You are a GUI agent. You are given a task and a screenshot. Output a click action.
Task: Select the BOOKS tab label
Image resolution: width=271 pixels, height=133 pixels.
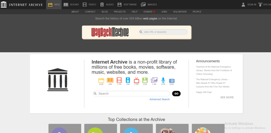point(74,5)
